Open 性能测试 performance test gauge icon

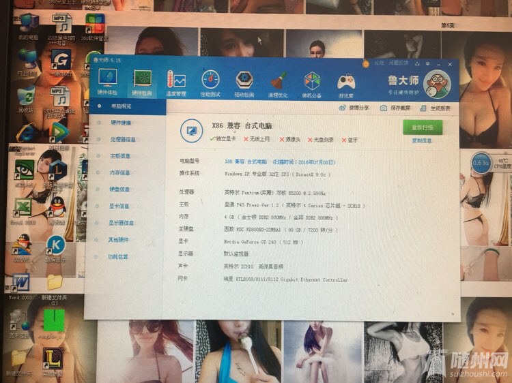click(210, 83)
